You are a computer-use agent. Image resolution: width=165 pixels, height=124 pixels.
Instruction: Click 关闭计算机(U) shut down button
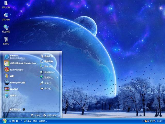tap(52, 115)
